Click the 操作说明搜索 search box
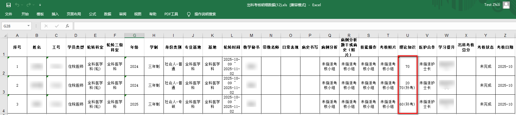516x115 pixels. point(205,14)
